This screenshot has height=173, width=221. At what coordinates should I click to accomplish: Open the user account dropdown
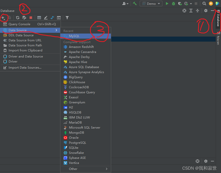(125, 4)
